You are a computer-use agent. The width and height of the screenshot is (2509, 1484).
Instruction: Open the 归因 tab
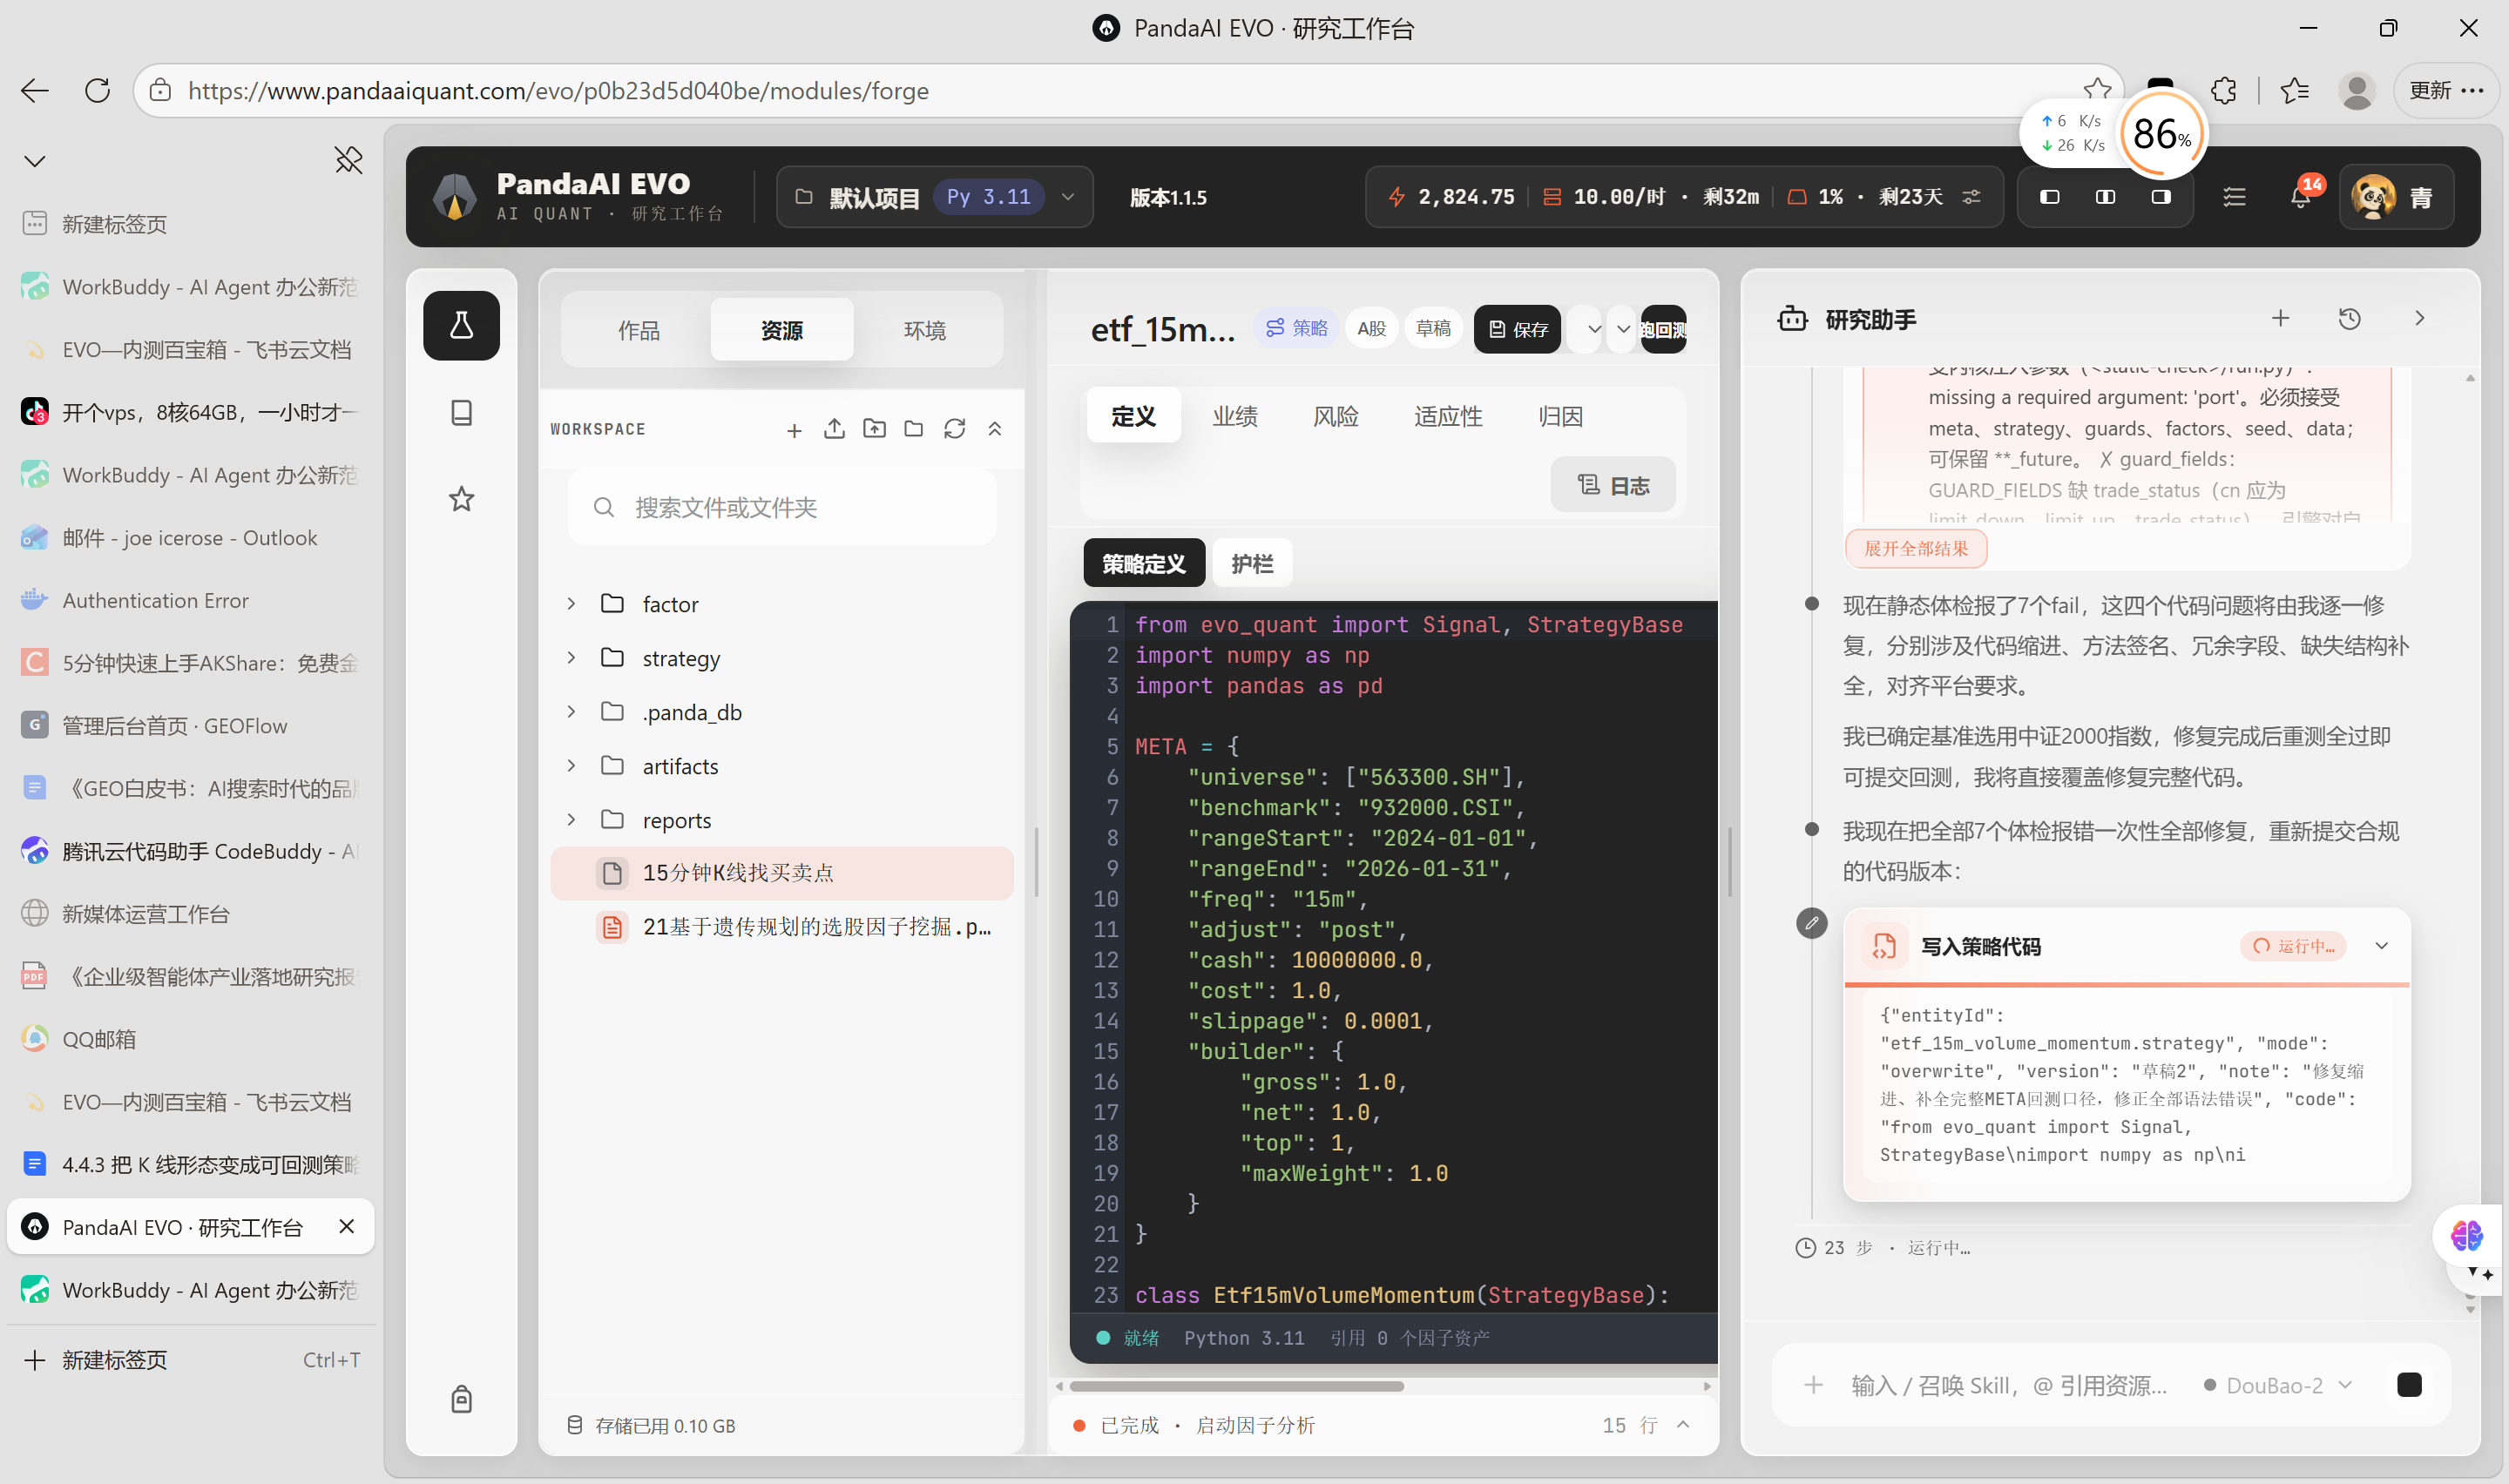coord(1560,416)
